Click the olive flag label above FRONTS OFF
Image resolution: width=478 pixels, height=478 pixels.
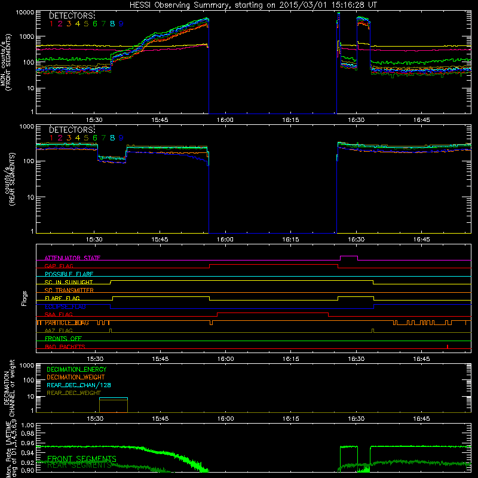click(59, 330)
